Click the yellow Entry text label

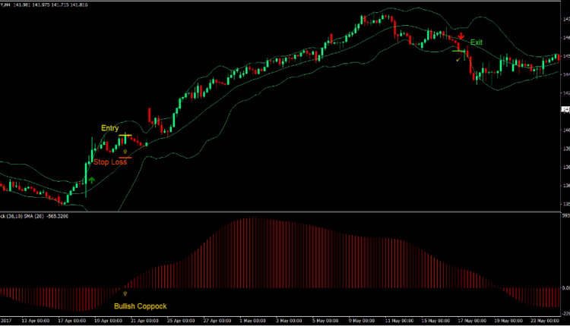(109, 128)
